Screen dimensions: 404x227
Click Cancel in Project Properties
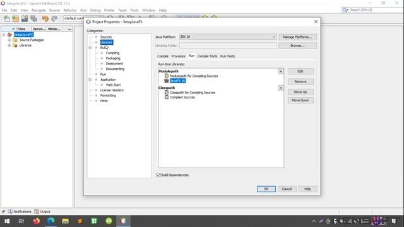point(287,189)
